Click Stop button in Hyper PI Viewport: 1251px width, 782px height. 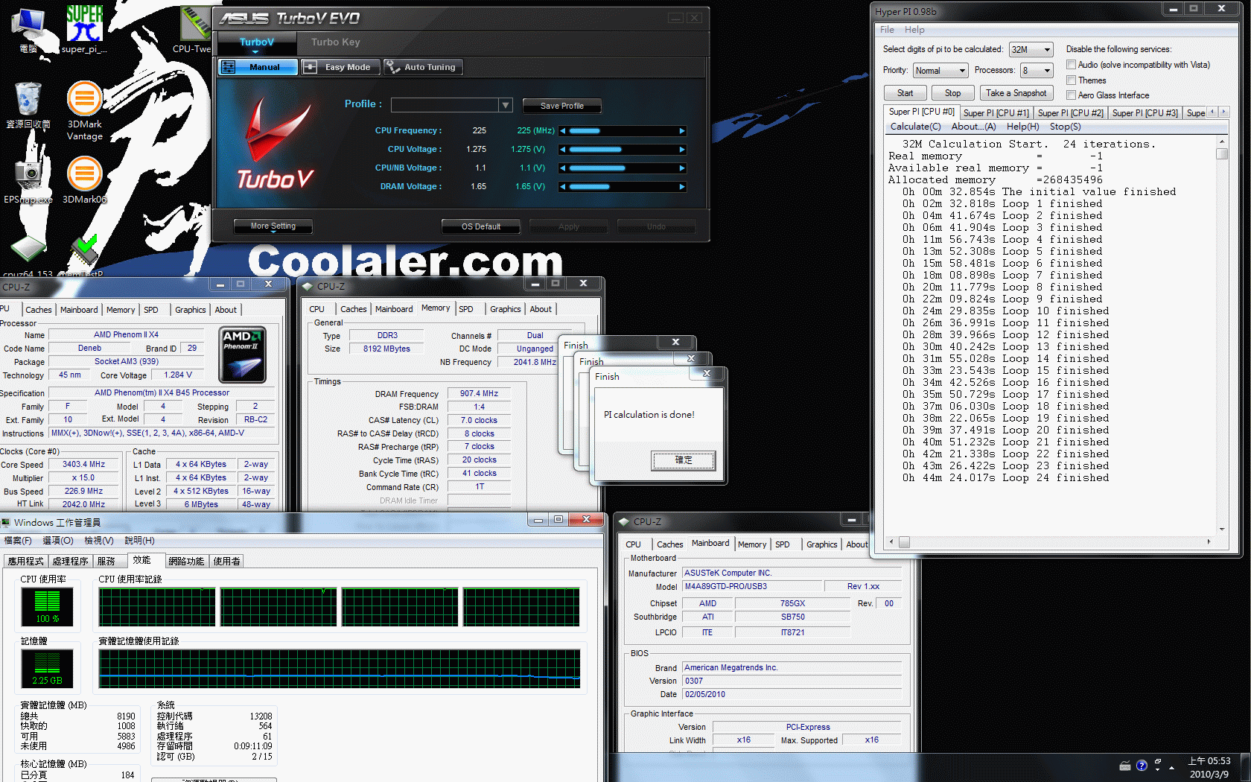[952, 93]
